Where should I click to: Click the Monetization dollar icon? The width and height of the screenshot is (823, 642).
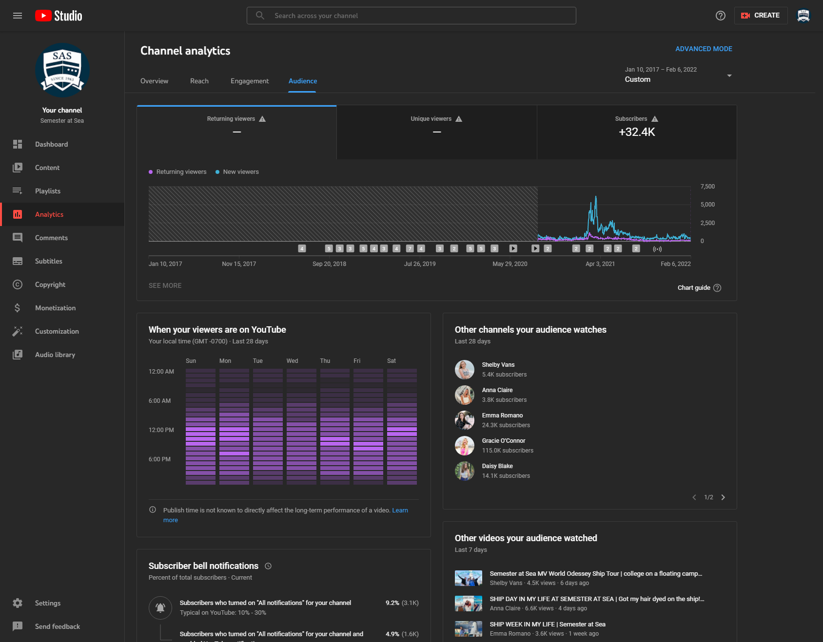[18, 308]
